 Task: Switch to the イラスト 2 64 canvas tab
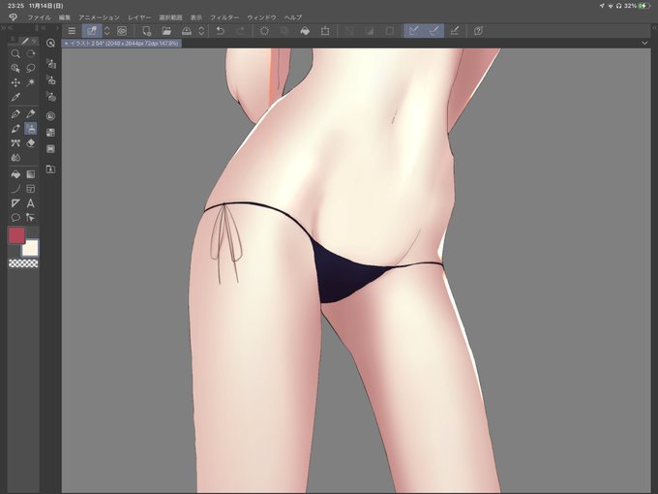point(122,44)
